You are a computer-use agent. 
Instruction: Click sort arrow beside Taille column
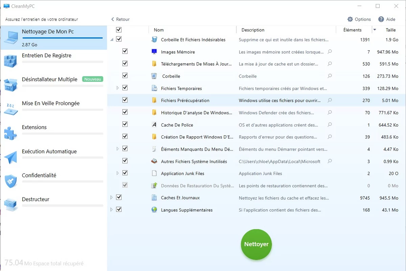[x=375, y=30]
